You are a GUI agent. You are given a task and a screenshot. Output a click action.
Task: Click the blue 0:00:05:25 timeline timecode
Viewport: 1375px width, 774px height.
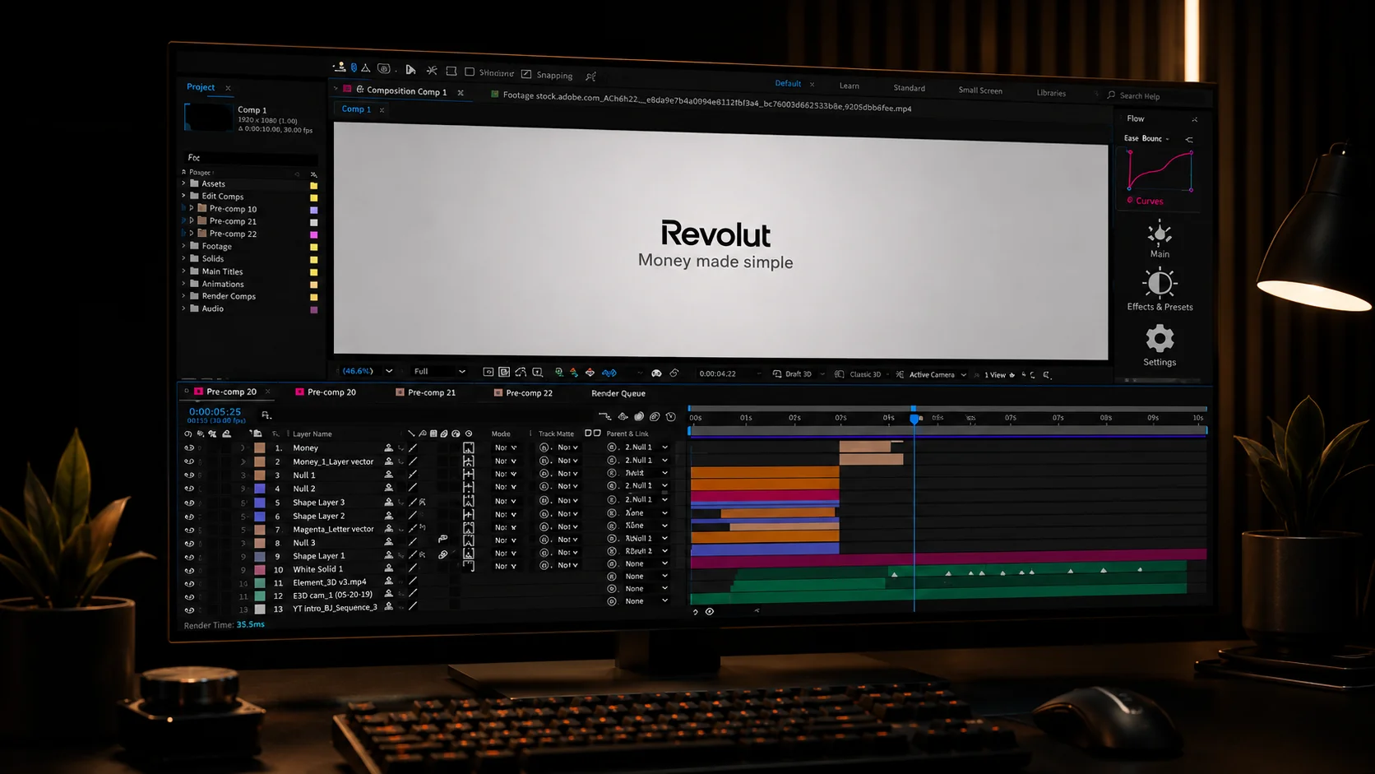point(215,411)
